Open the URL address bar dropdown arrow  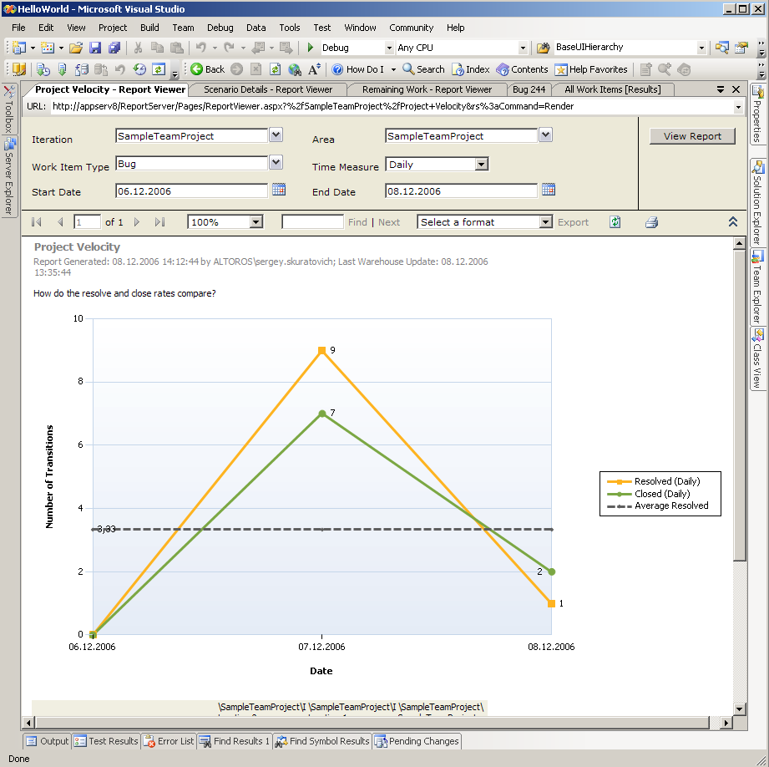[738, 107]
